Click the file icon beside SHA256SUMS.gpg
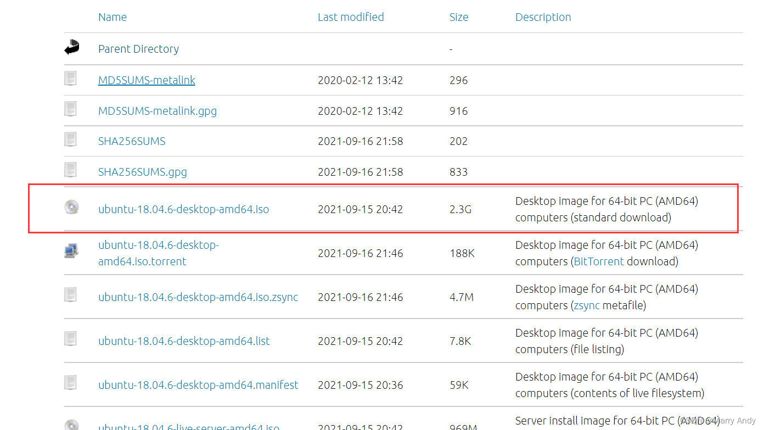Image resolution: width=764 pixels, height=430 pixels. tap(70, 170)
